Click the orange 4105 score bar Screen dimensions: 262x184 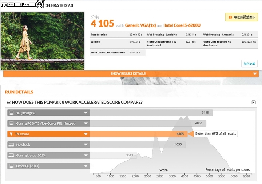[139, 134]
